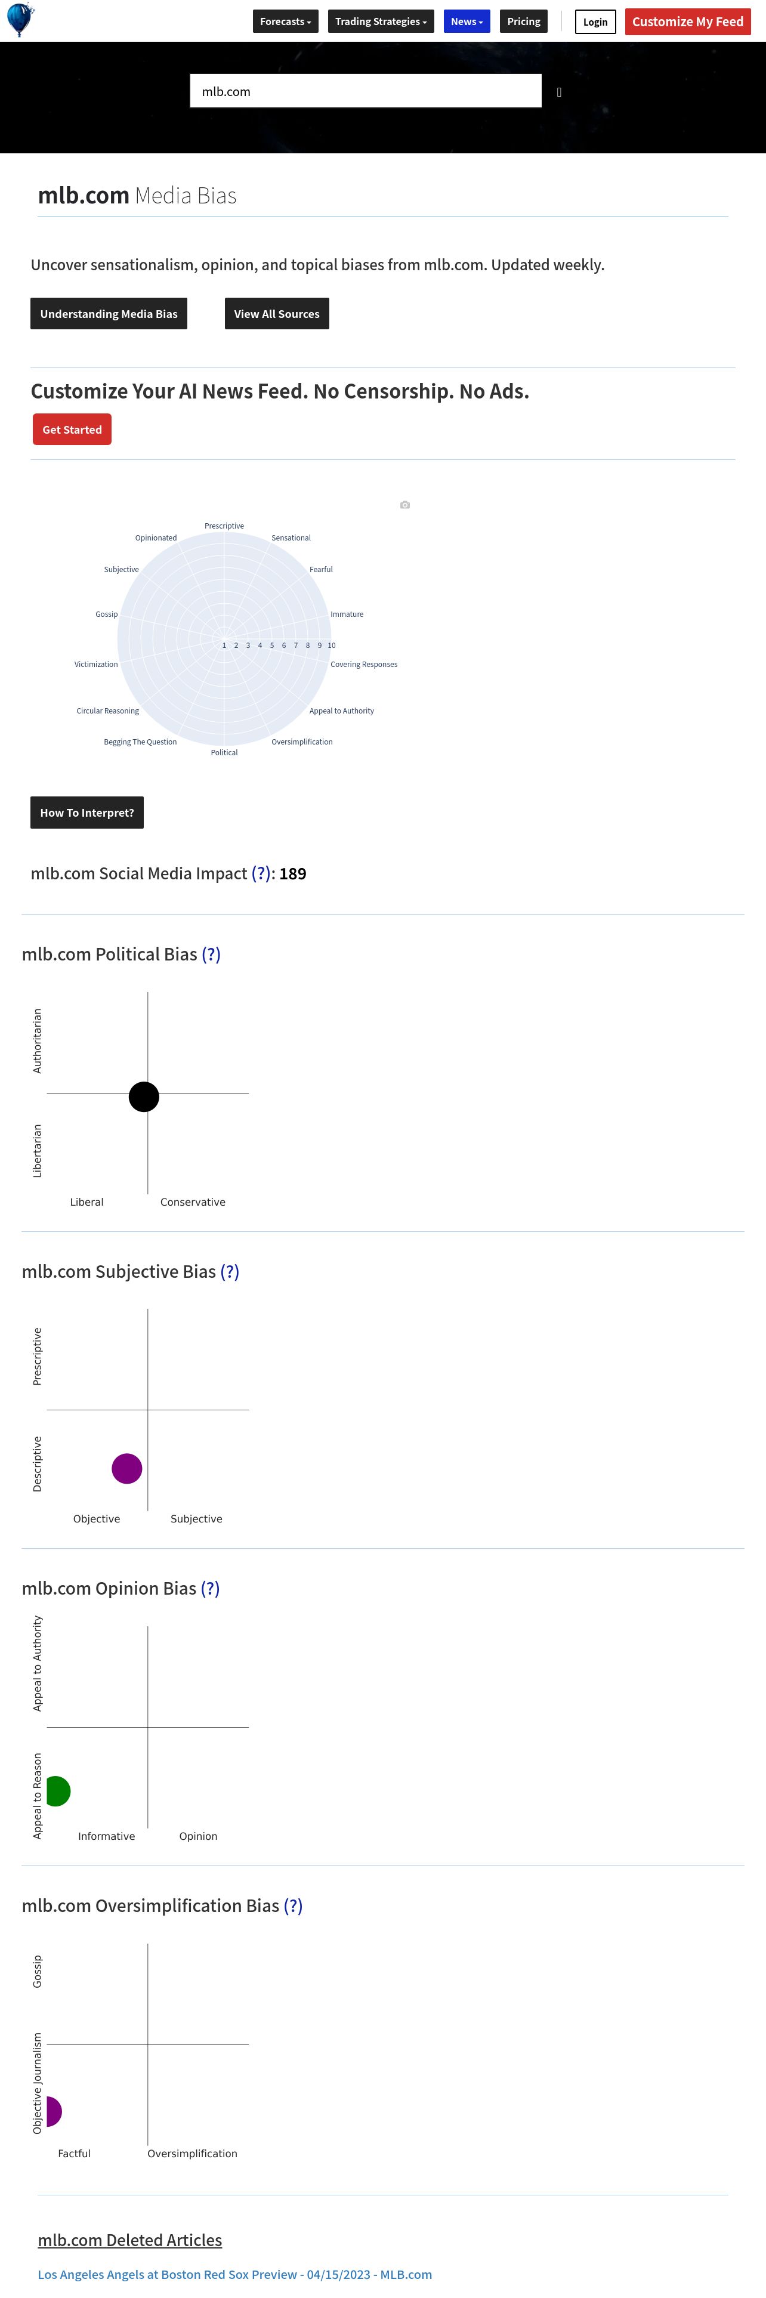Go to the Pricing page
This screenshot has width=766, height=2298.
523,21
